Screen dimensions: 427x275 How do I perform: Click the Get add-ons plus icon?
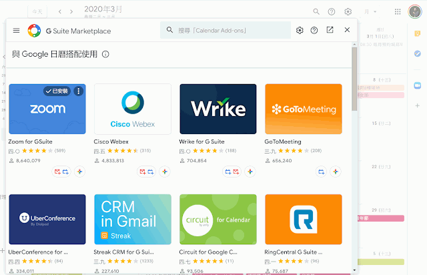coord(417,105)
